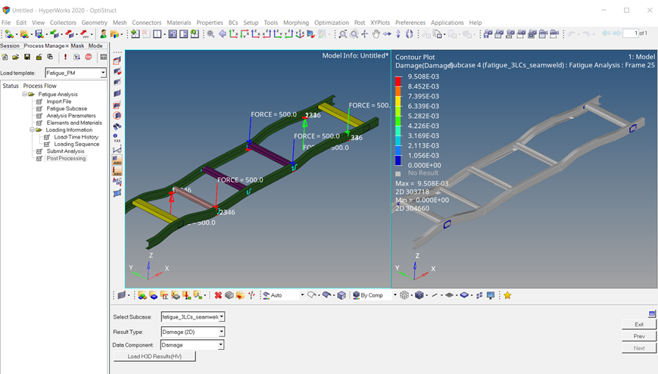Click the red swatch in contour legend
Viewport: 658px width, 374px height.
398,81
